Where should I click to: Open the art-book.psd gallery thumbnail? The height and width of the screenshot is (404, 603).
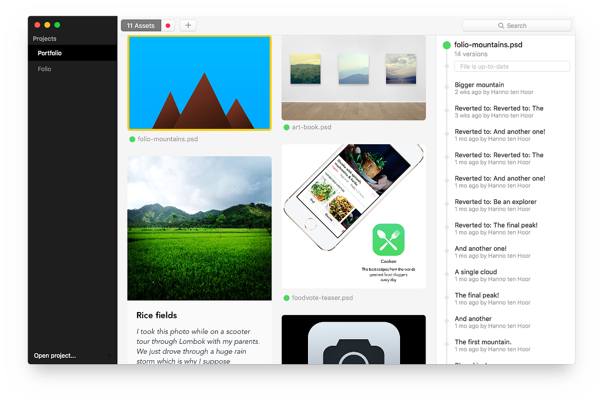tap(354, 77)
